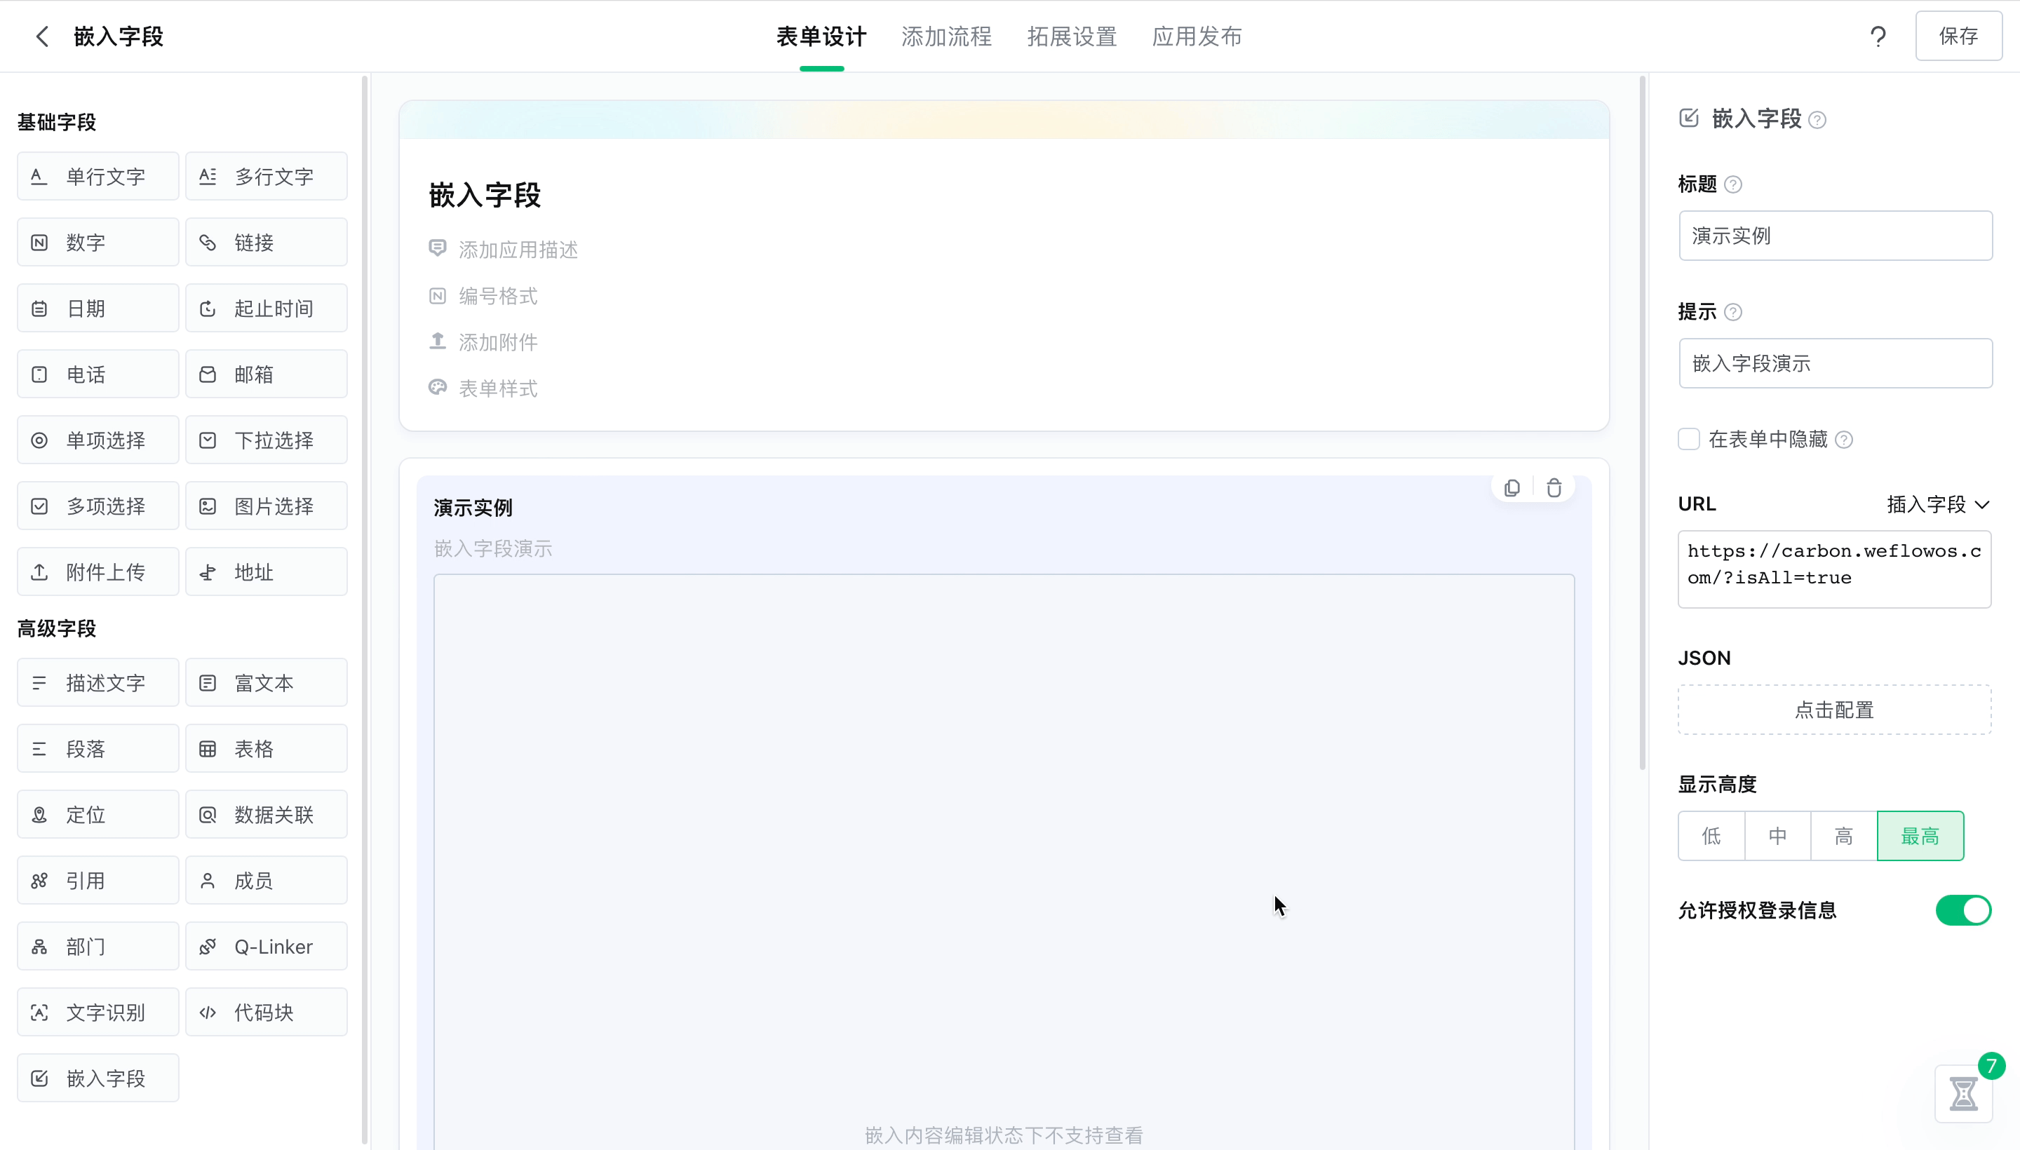Add a data association field (数据关联)
The image size is (2020, 1150).
click(x=267, y=814)
